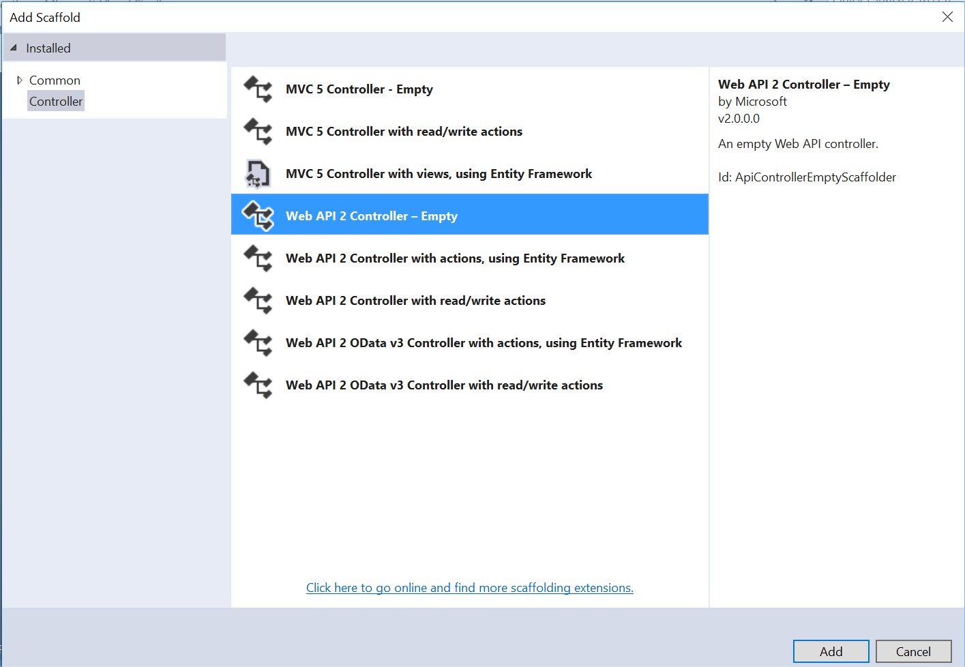965x667 pixels.
Task: Close the Add Scaffold dialog
Action: [x=947, y=17]
